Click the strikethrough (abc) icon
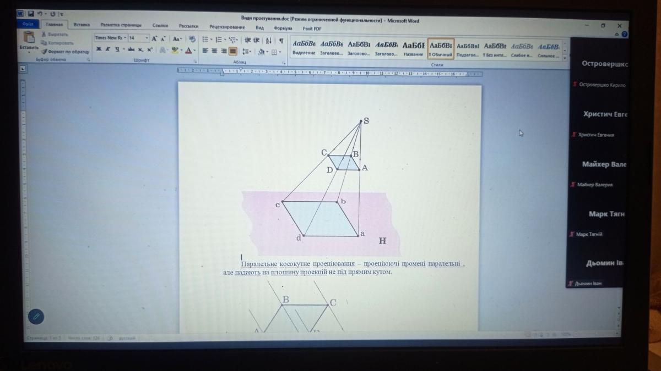661x371 pixels. 131,50
